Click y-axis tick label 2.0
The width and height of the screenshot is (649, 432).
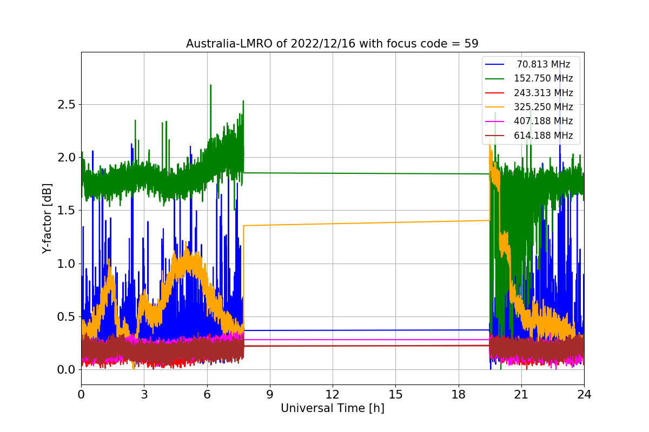tap(67, 158)
